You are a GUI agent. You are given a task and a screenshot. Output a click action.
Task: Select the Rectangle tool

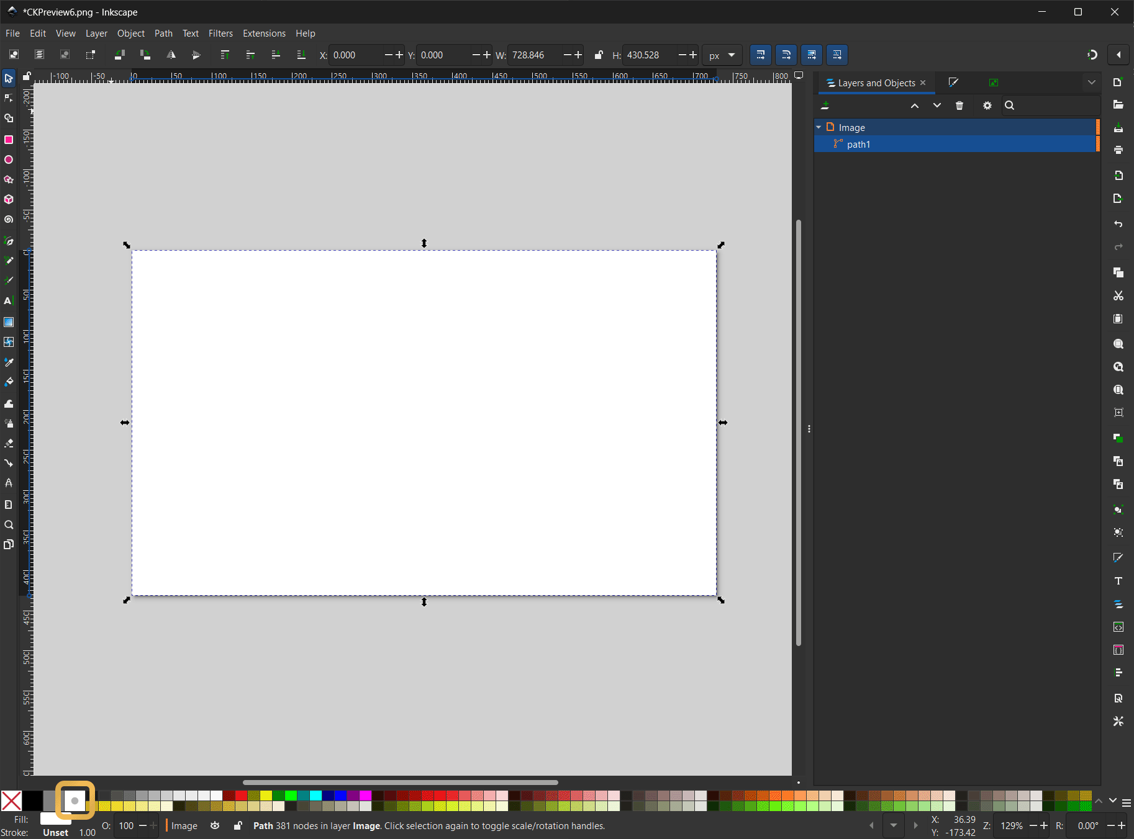[9, 140]
